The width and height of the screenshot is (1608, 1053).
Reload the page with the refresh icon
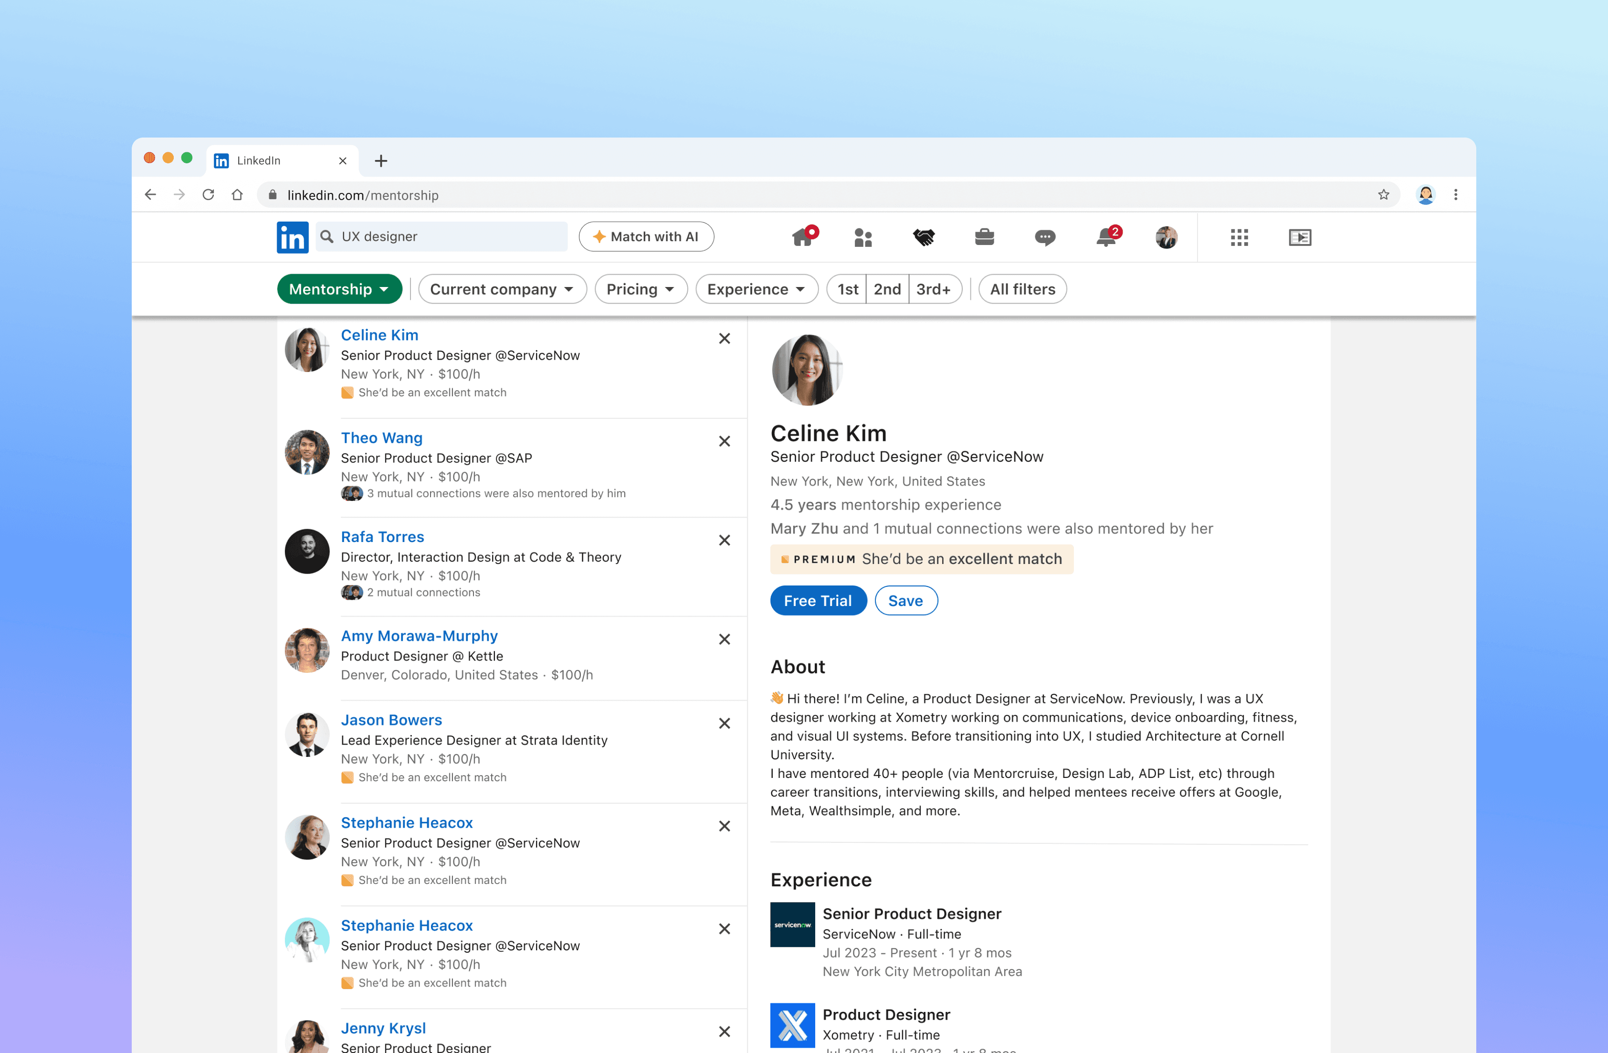208,195
